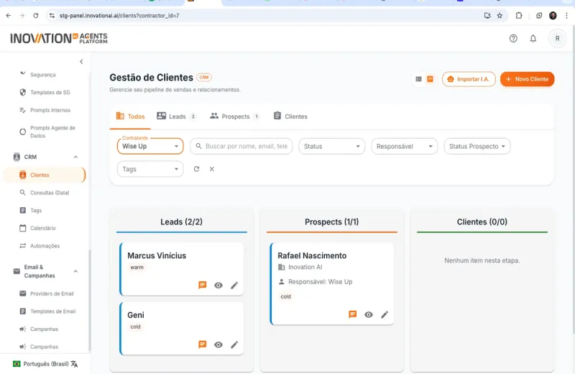This screenshot has width=575, height=374.
Task: Edit Rafael Nascimento with pencil icon
Action: click(385, 314)
